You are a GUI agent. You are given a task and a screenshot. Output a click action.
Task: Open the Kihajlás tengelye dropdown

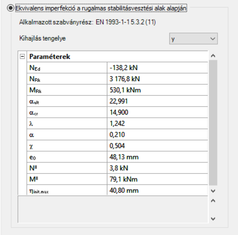coord(193,39)
